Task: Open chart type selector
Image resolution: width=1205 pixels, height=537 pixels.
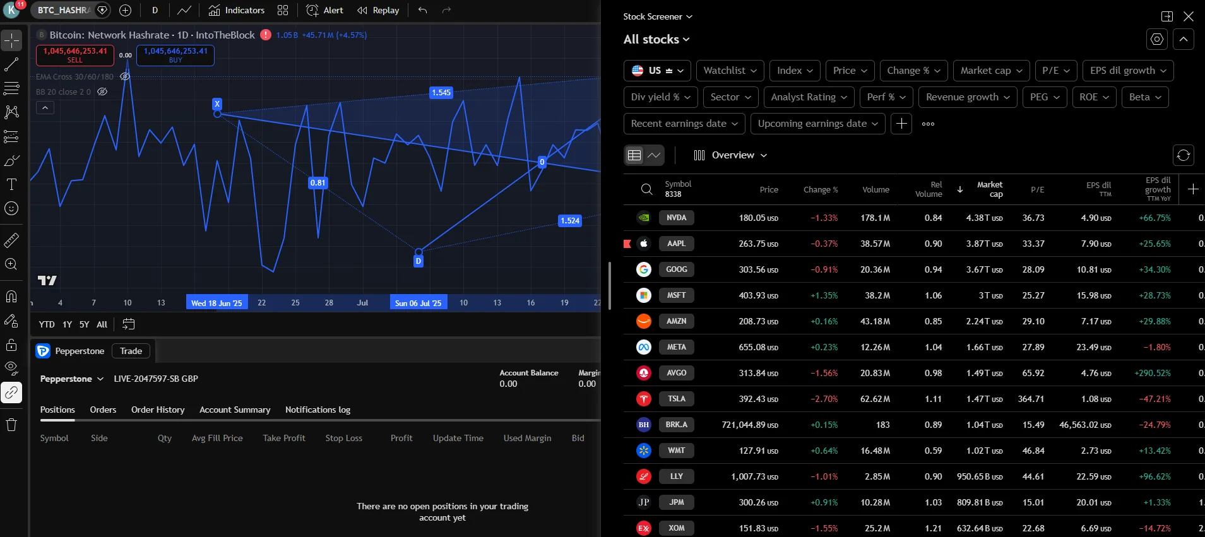Action: 184,10
